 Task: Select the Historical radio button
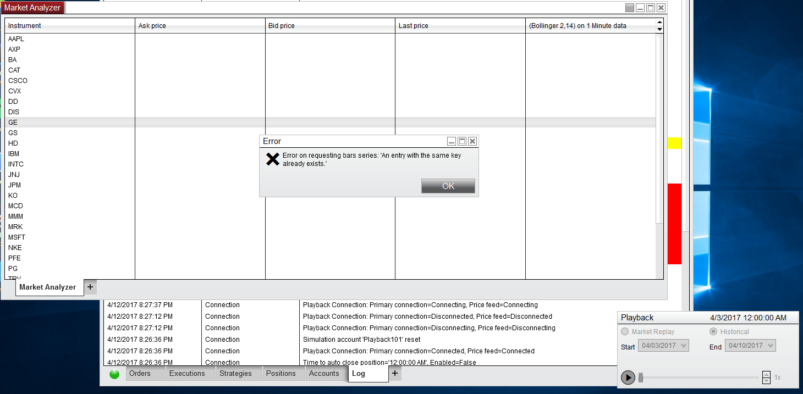click(x=713, y=332)
